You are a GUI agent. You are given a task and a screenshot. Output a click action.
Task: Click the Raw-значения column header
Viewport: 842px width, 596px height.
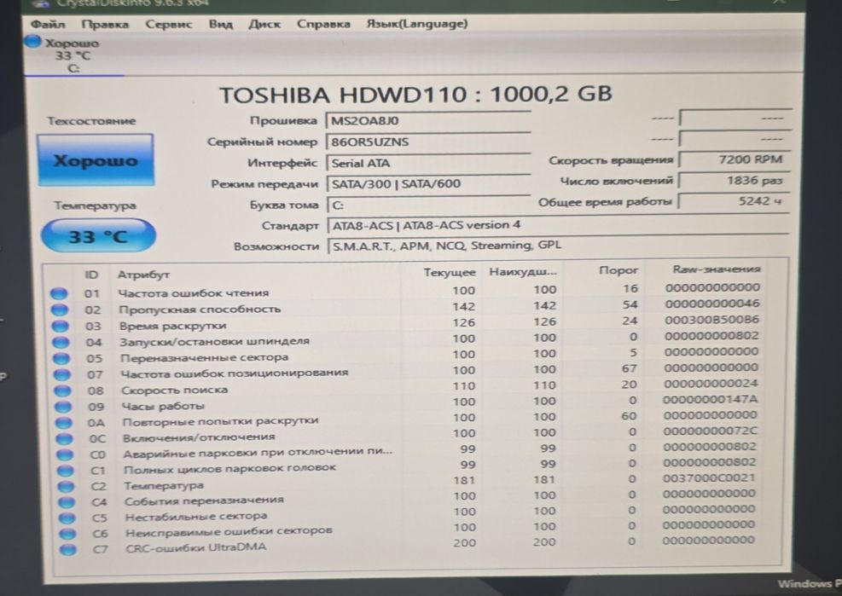point(717,269)
